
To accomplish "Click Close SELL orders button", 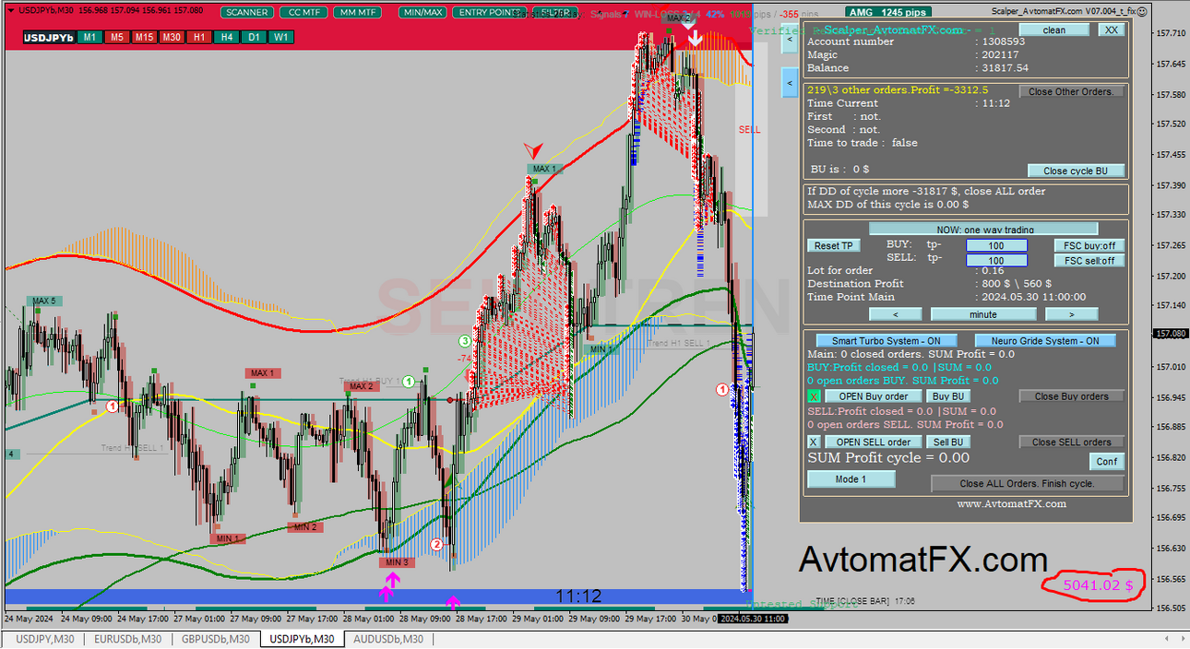I will tap(1072, 442).
